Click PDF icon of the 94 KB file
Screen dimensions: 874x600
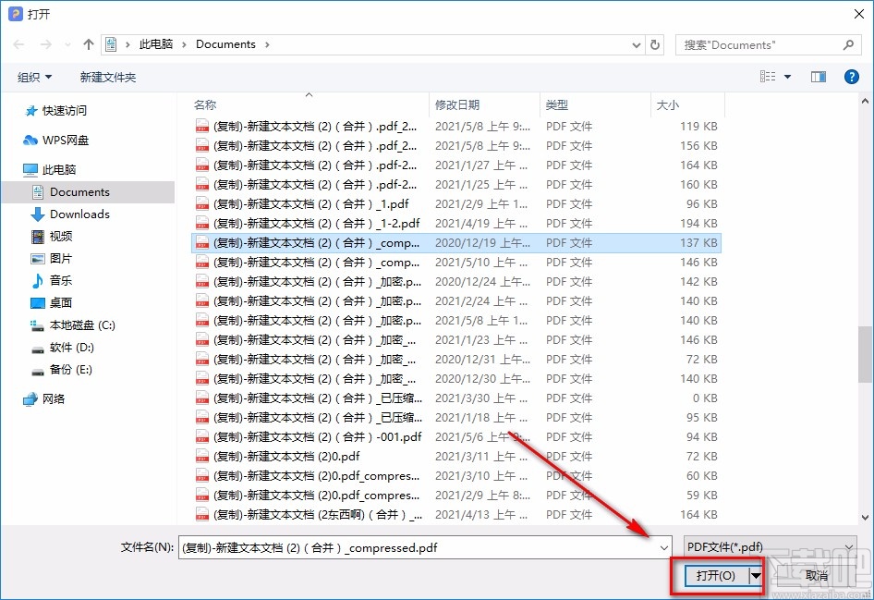coord(201,437)
